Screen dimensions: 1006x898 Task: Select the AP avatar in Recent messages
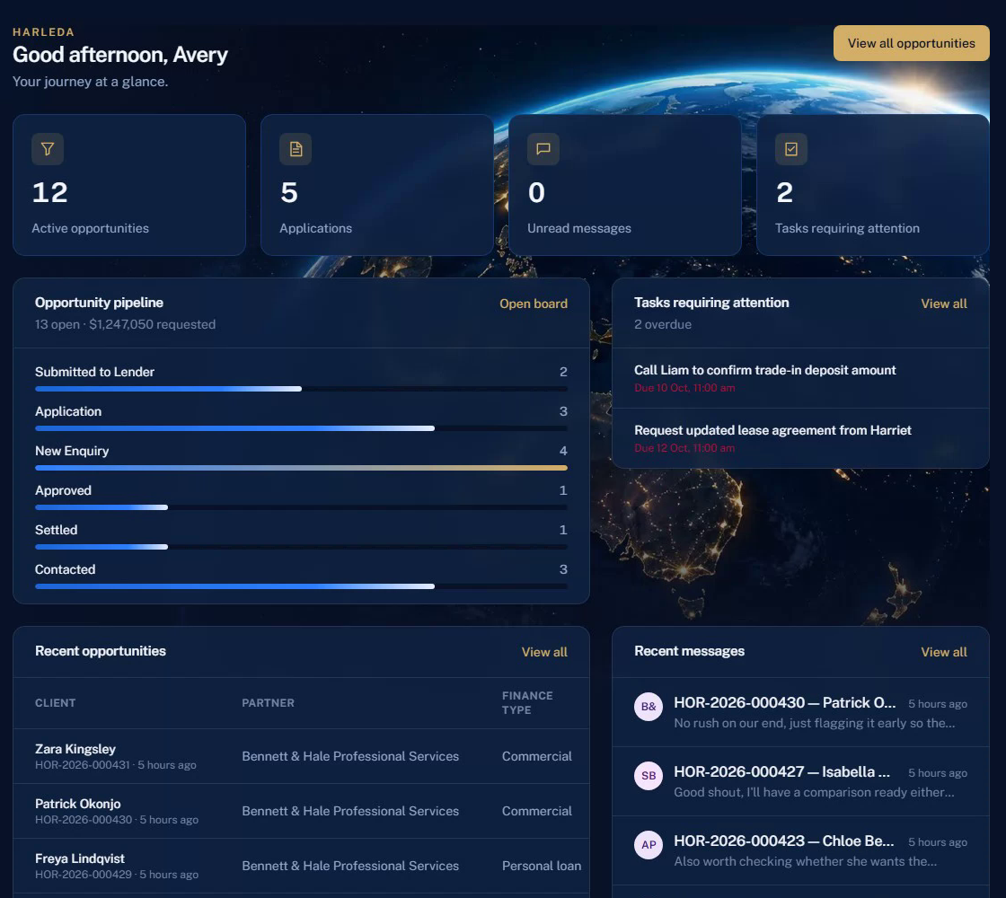click(x=648, y=845)
